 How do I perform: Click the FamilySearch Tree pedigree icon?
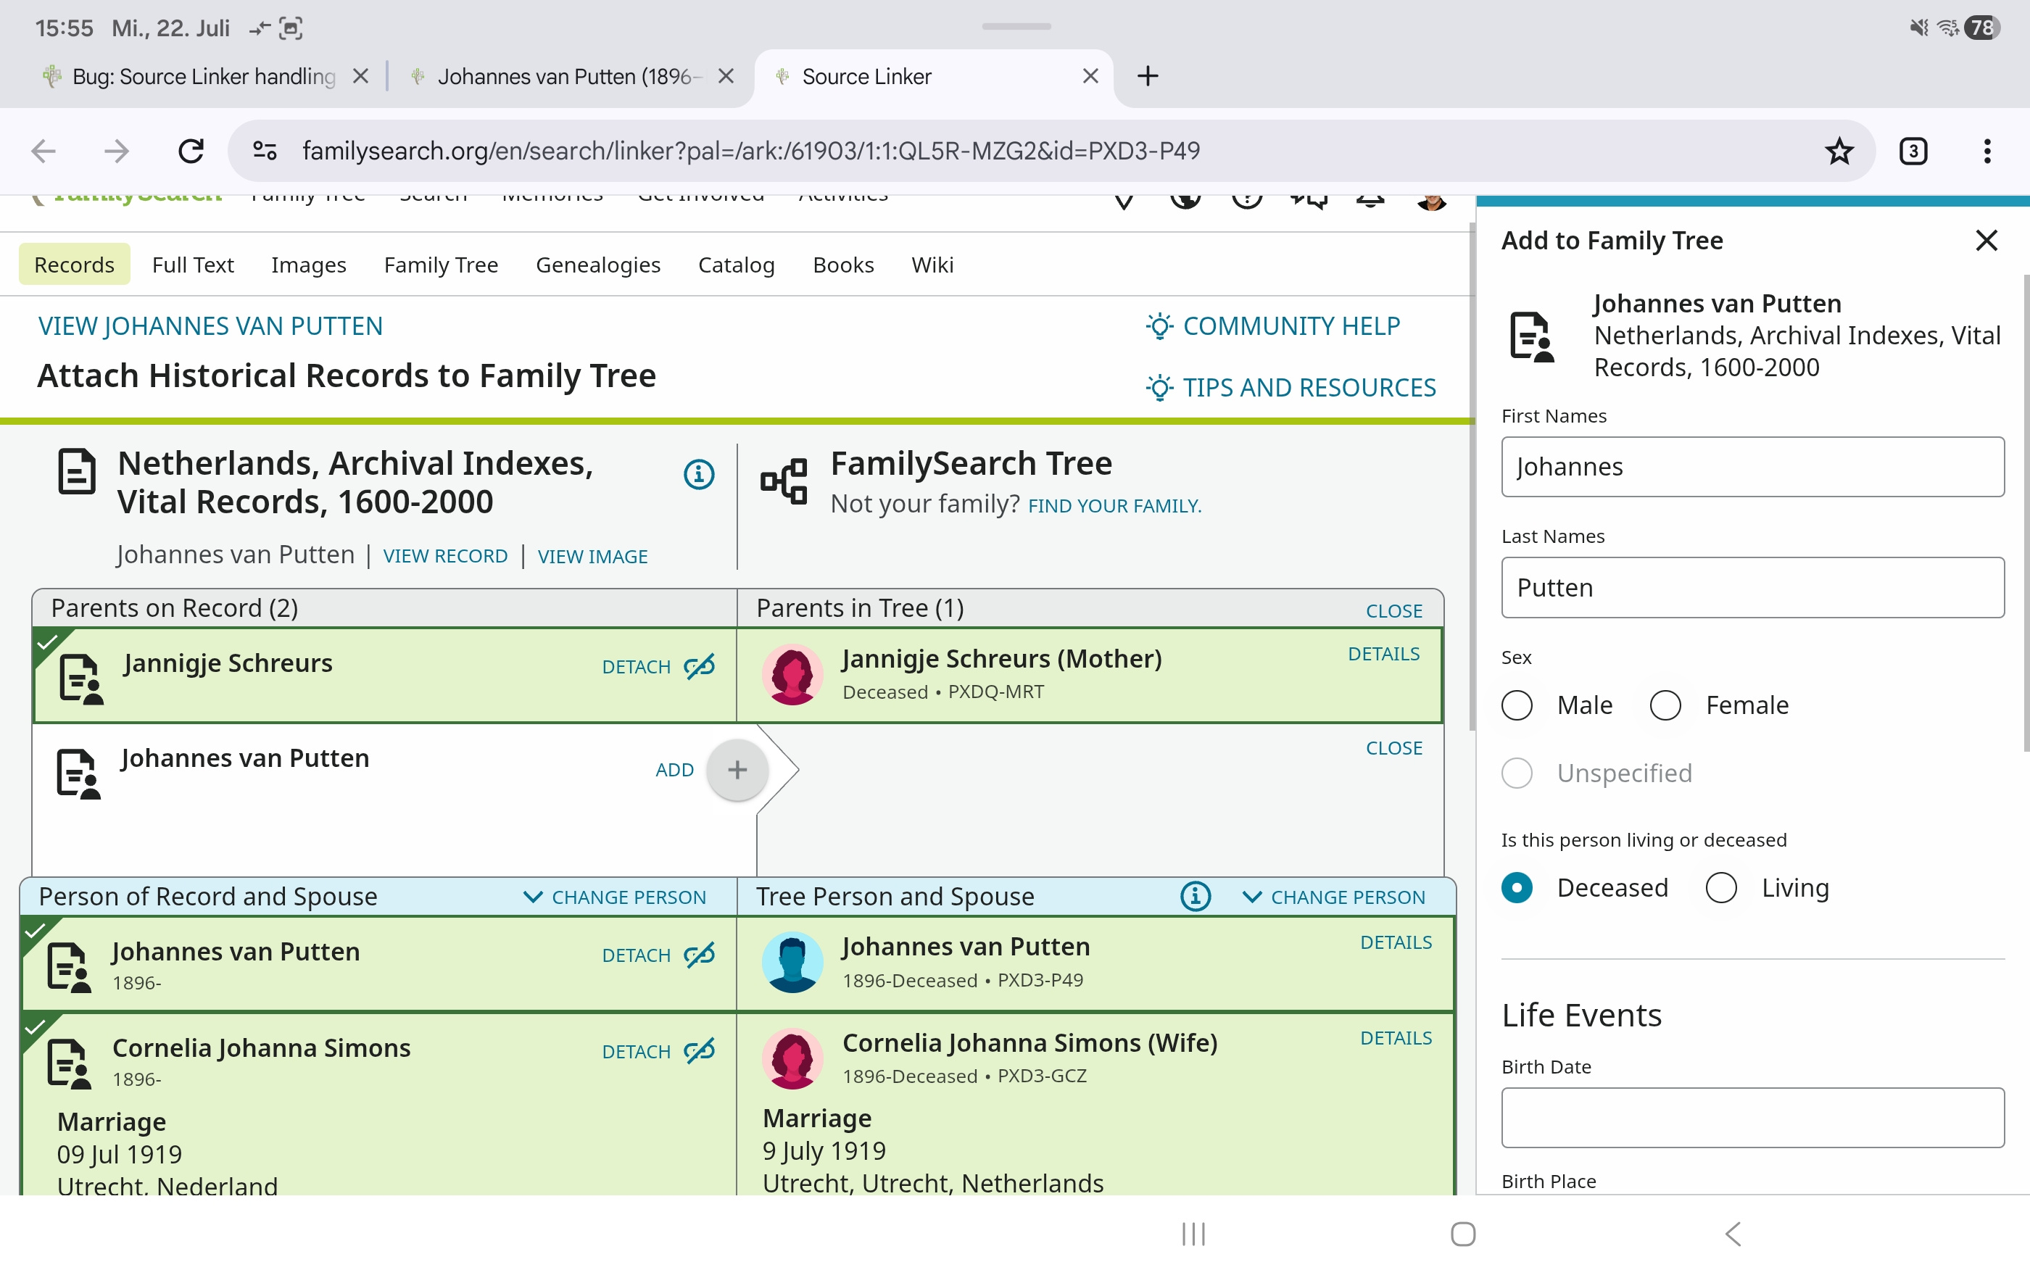click(x=784, y=481)
